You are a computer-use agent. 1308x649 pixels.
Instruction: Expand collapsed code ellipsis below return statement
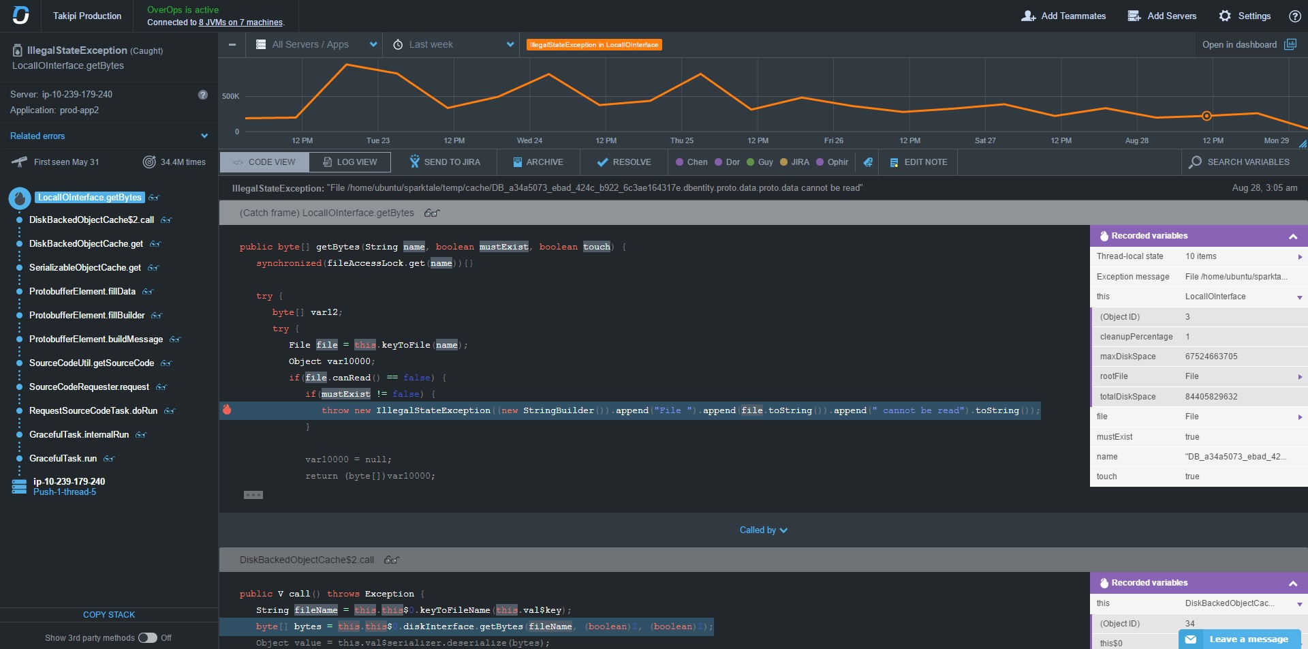pos(253,495)
